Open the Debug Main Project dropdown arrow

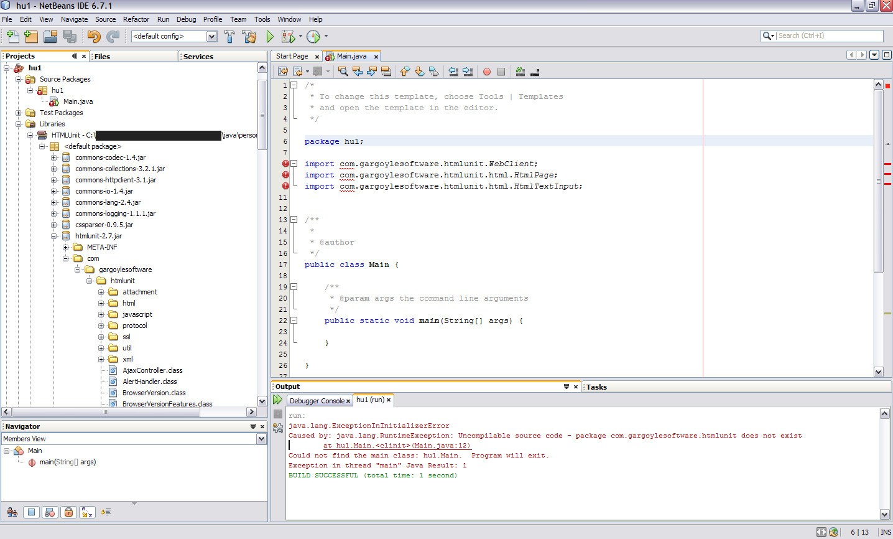pyautogui.click(x=300, y=36)
